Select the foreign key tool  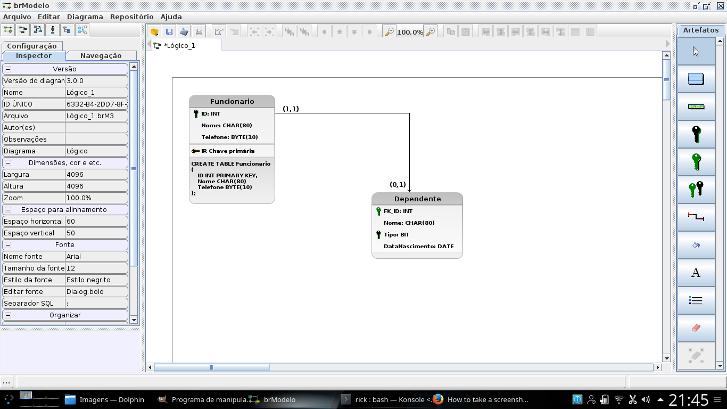tap(696, 162)
